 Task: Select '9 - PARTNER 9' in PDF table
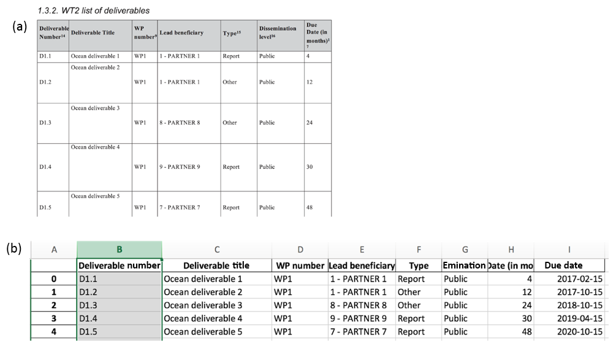[x=180, y=167]
